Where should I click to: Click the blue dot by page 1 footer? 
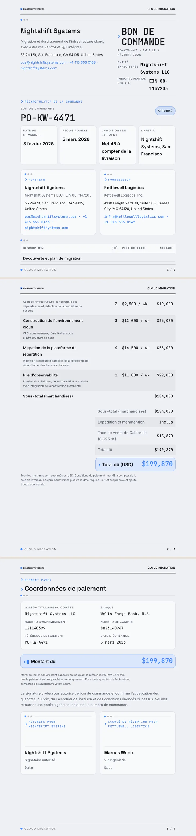click(x=22, y=270)
